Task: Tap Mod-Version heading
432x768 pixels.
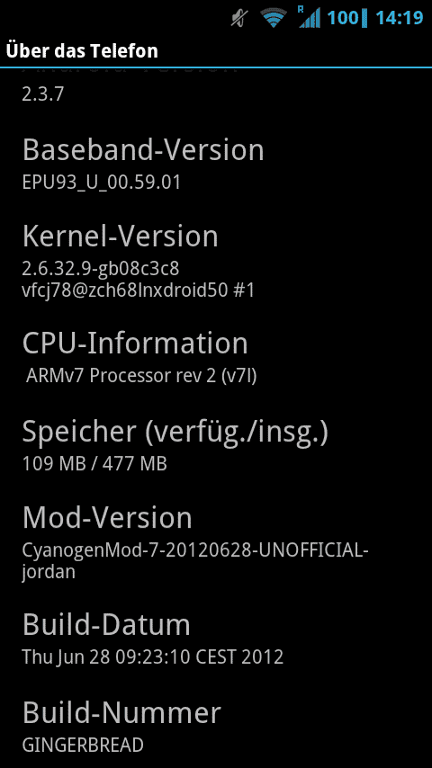Action: [107, 517]
